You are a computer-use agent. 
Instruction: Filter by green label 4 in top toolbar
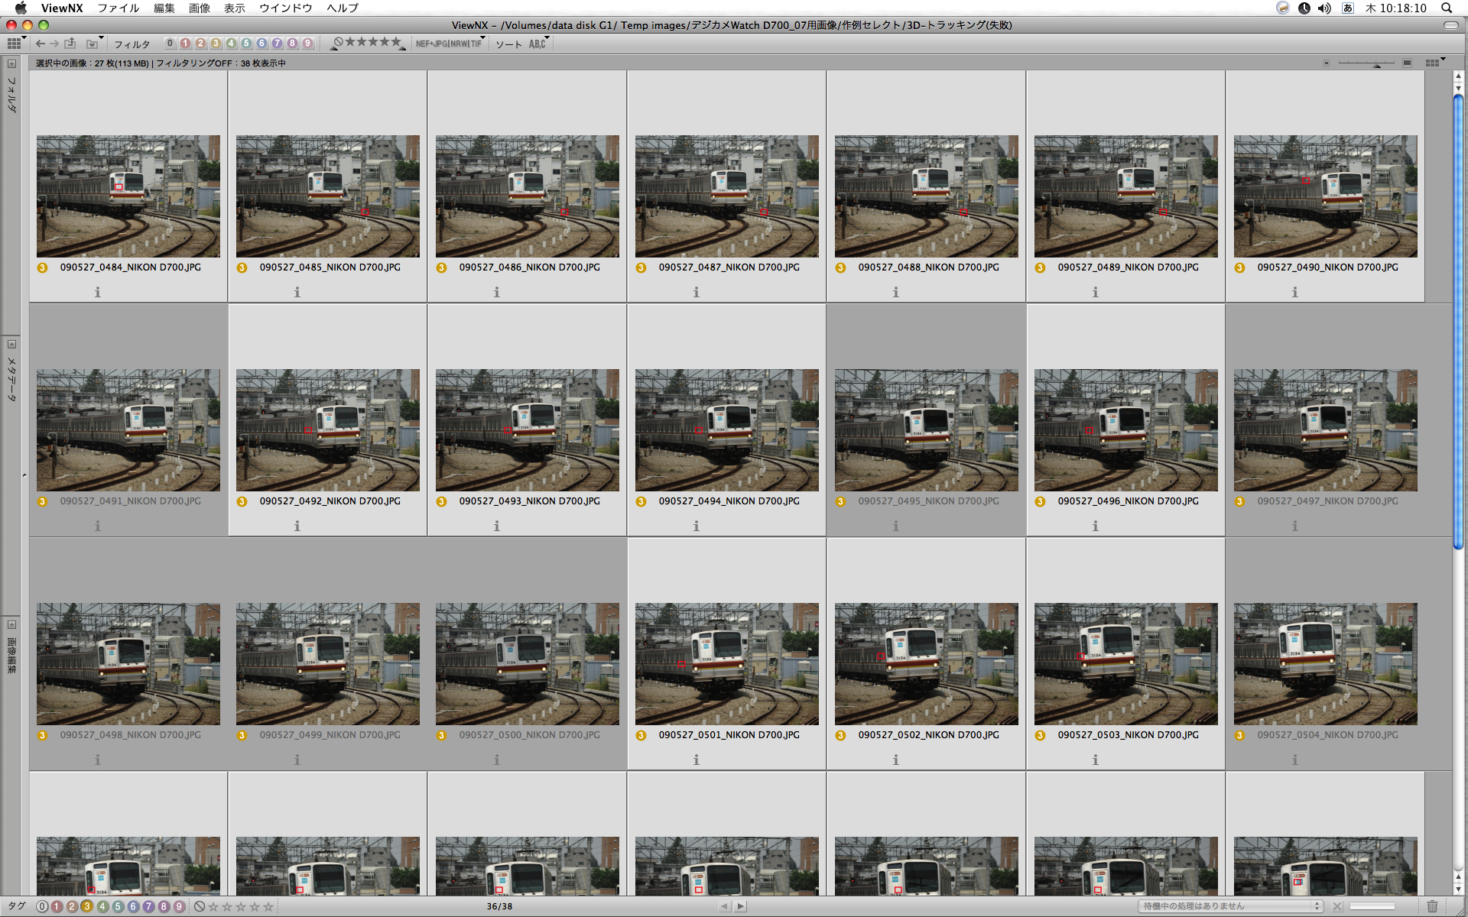coord(231,44)
